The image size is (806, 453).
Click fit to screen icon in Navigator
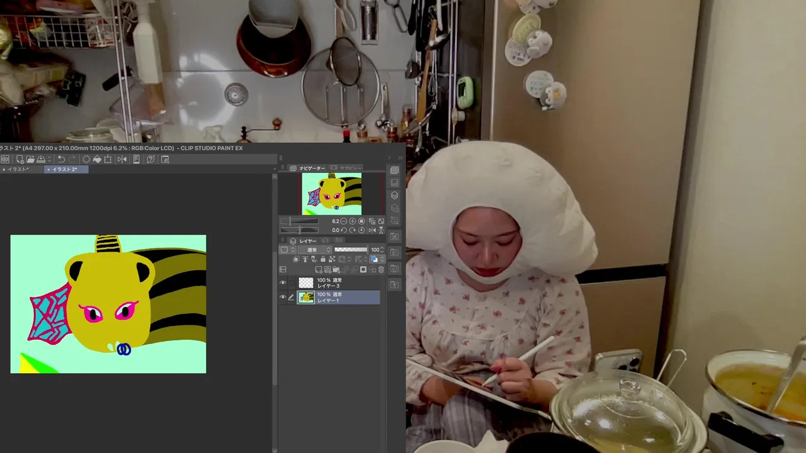click(x=381, y=221)
